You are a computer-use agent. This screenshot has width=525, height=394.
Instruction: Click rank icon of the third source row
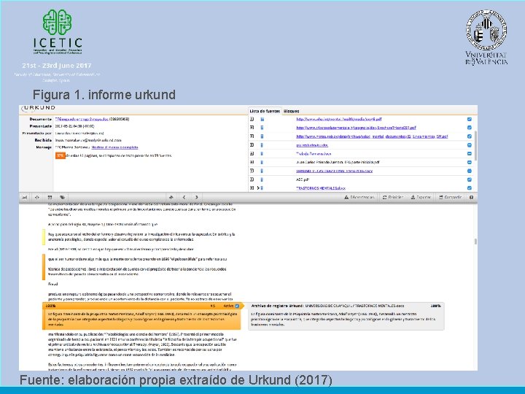pos(252,136)
